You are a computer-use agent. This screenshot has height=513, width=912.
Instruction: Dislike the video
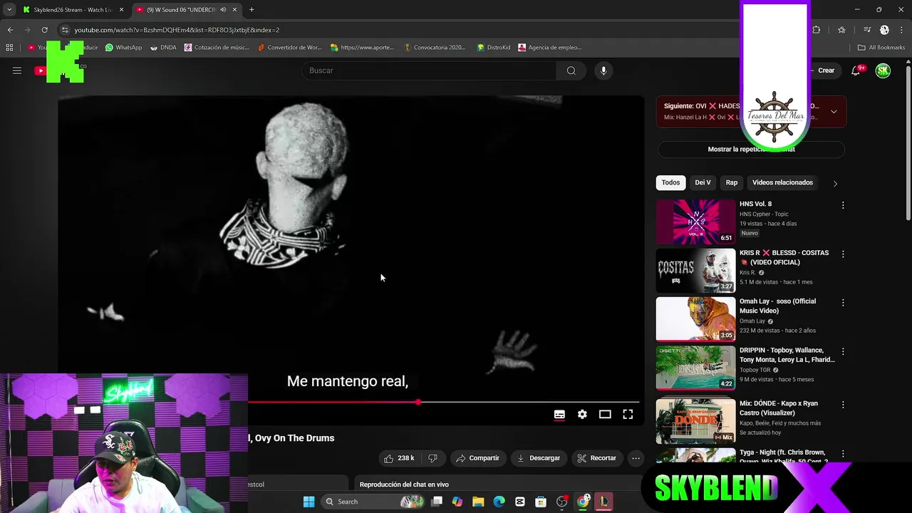(432, 458)
